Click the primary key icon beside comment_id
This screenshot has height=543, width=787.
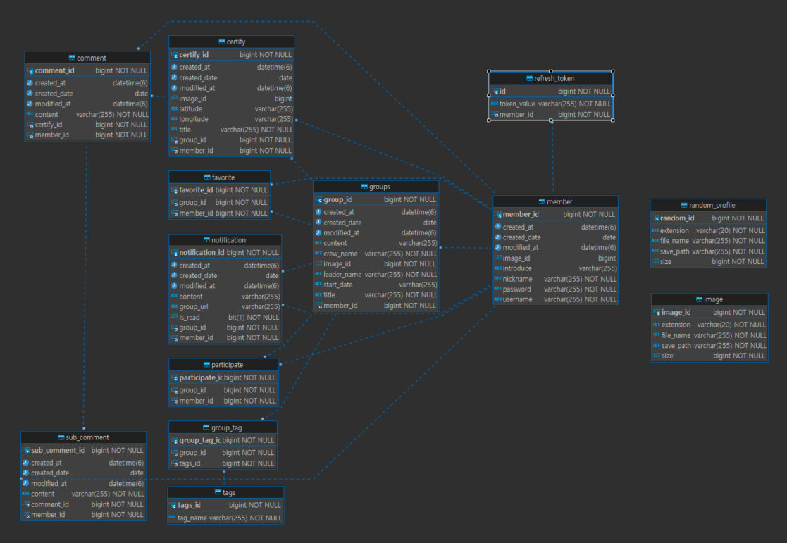coord(31,70)
